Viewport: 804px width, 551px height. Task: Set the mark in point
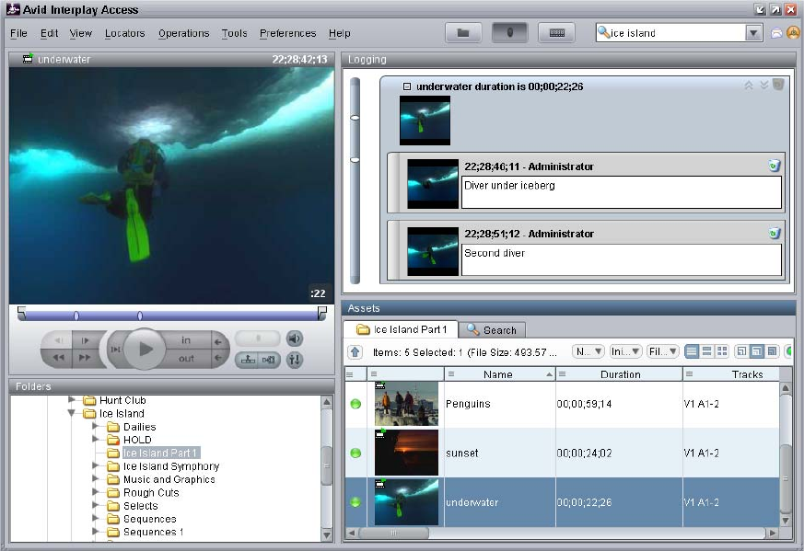pos(187,340)
